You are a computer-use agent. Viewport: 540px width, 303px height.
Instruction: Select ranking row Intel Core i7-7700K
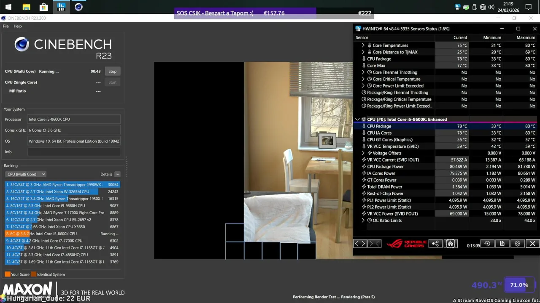click(62, 241)
